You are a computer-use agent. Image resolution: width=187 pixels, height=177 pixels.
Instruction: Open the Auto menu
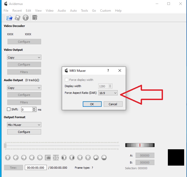[x=73, y=11]
